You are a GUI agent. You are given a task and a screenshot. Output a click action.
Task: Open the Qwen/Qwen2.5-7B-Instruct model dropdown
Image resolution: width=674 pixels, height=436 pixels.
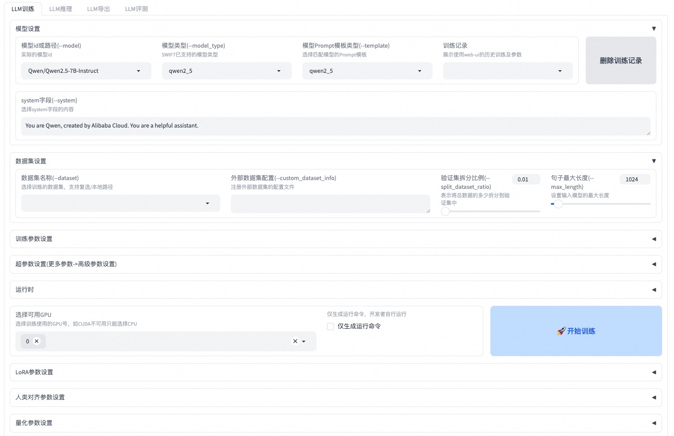[x=138, y=71]
